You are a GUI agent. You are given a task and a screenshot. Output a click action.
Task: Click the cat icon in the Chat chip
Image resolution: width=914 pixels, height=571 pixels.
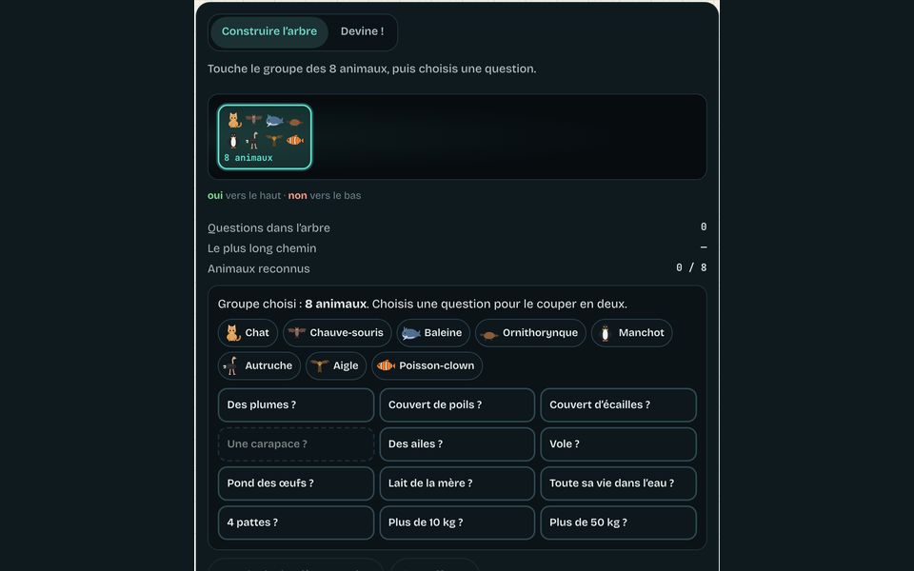[233, 333]
